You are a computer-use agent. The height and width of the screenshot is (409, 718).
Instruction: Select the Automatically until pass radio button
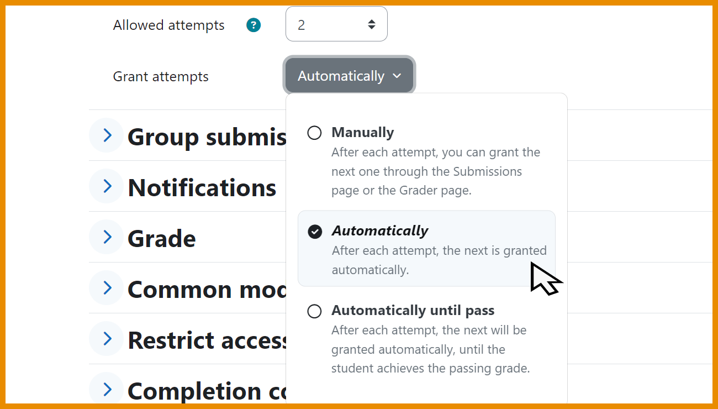314,311
